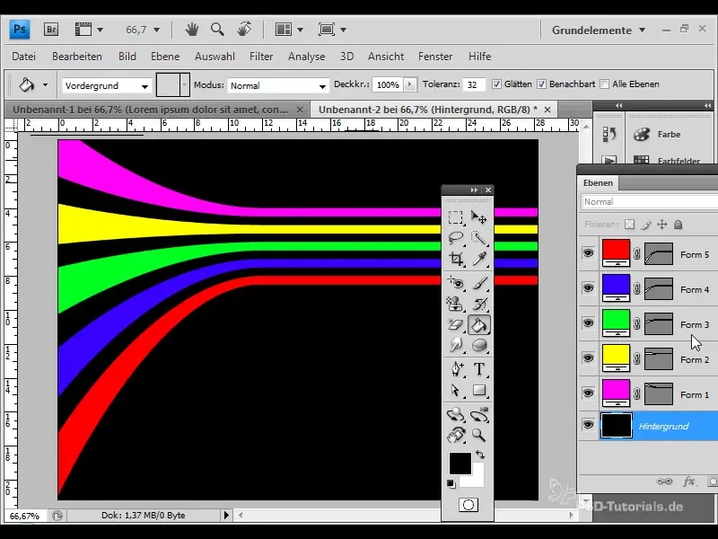Select the Paint Bucket tool in toolbox

coord(479,325)
